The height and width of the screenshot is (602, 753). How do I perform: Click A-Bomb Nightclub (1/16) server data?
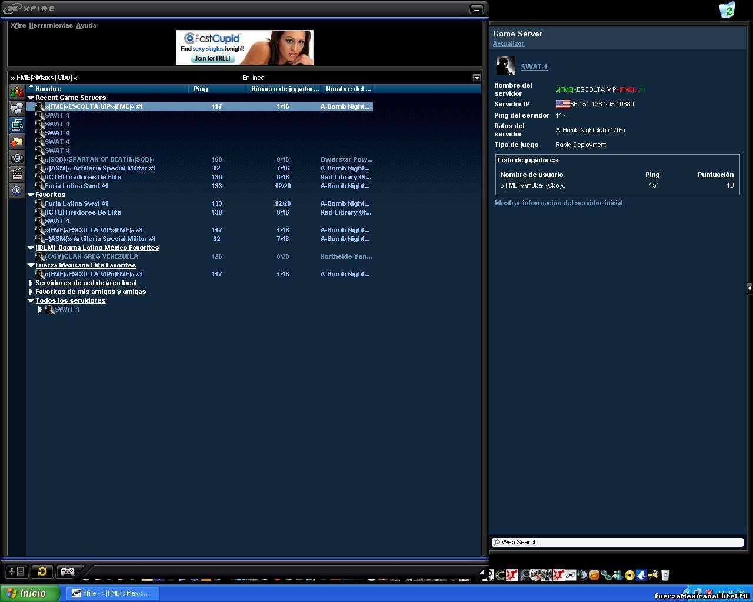(x=590, y=130)
